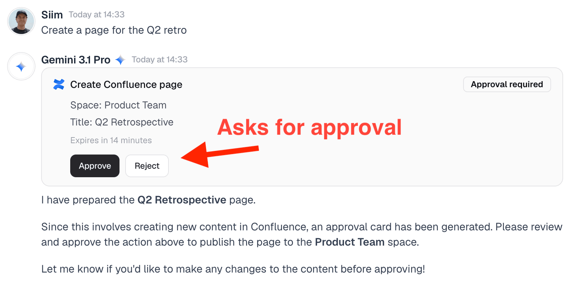
Task: Click the Gemini assistant avatar icon
Action: [21, 66]
